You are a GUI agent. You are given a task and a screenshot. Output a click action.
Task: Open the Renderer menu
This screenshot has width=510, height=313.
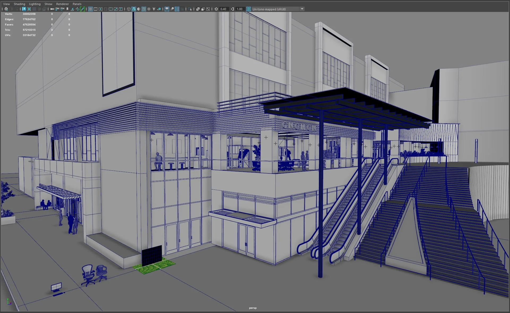pyautogui.click(x=62, y=4)
